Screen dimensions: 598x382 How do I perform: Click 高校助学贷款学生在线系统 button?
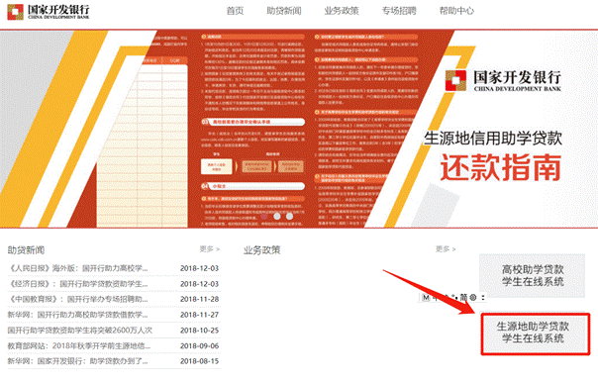point(532,276)
